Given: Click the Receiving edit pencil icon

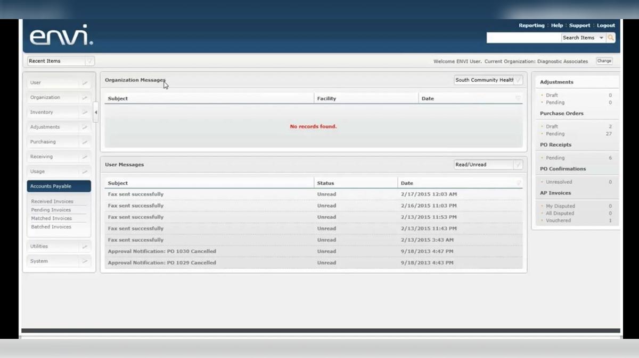Looking at the screenshot, I should click(85, 157).
